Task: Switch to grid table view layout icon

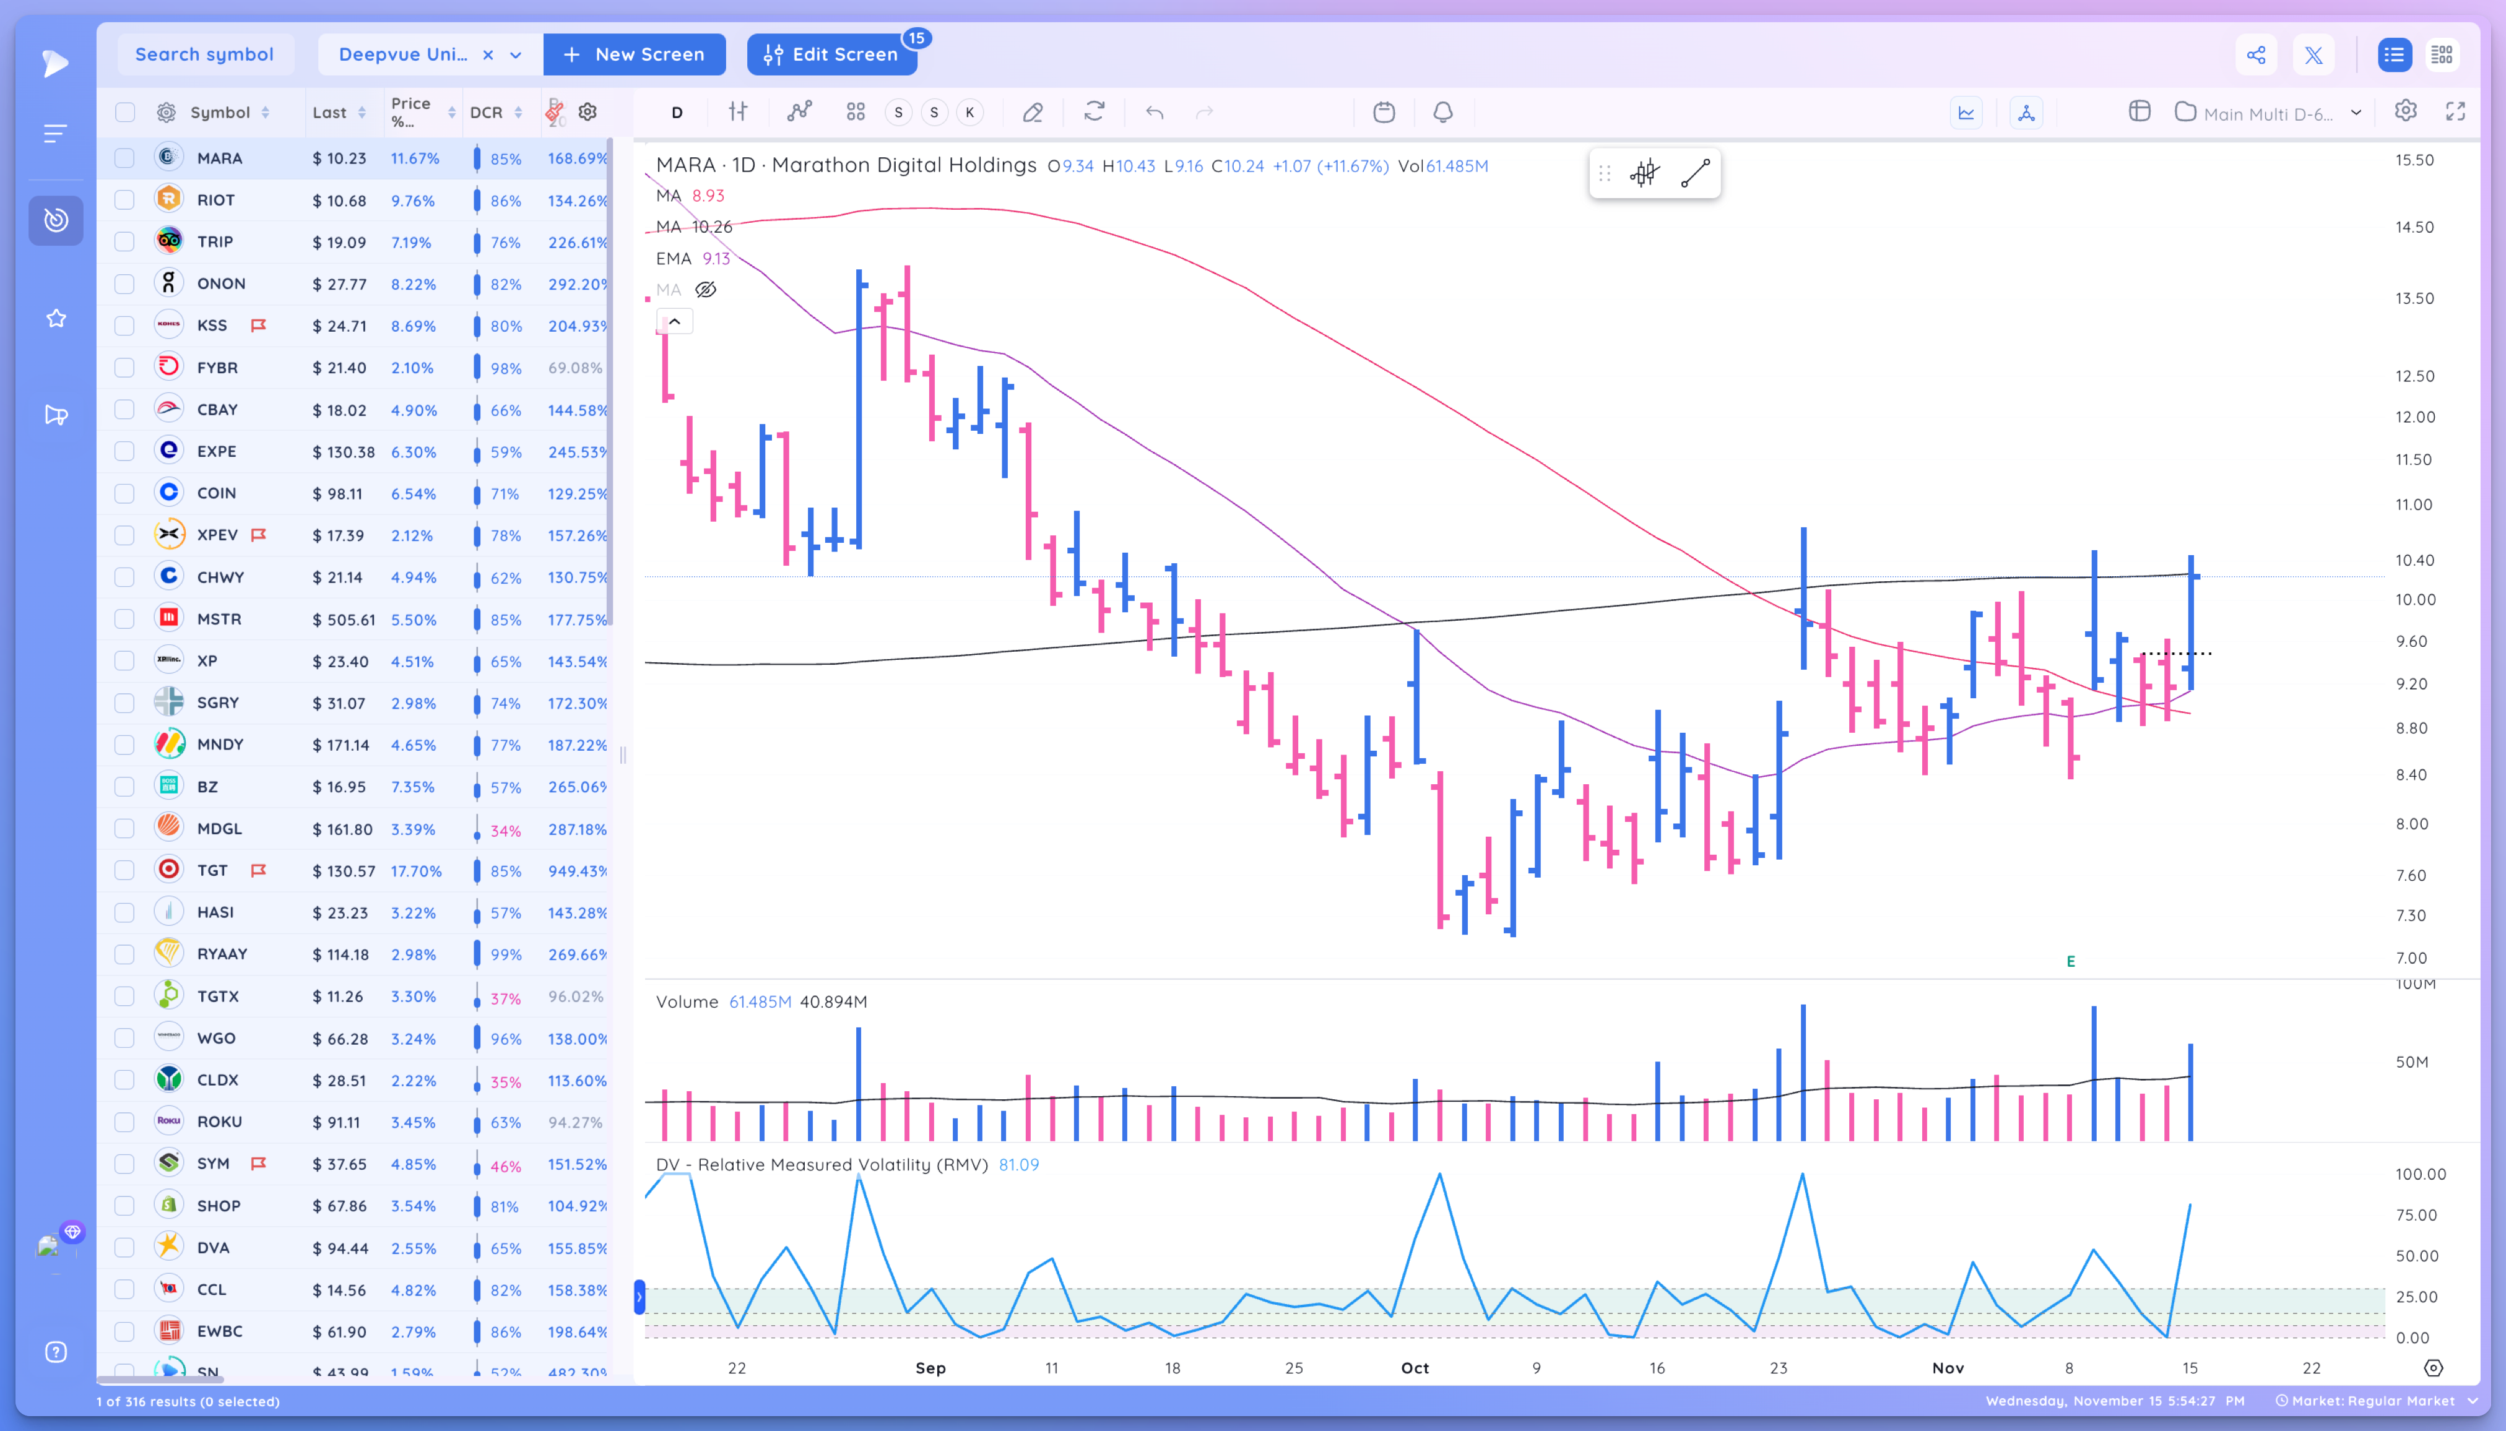Action: (x=2442, y=54)
